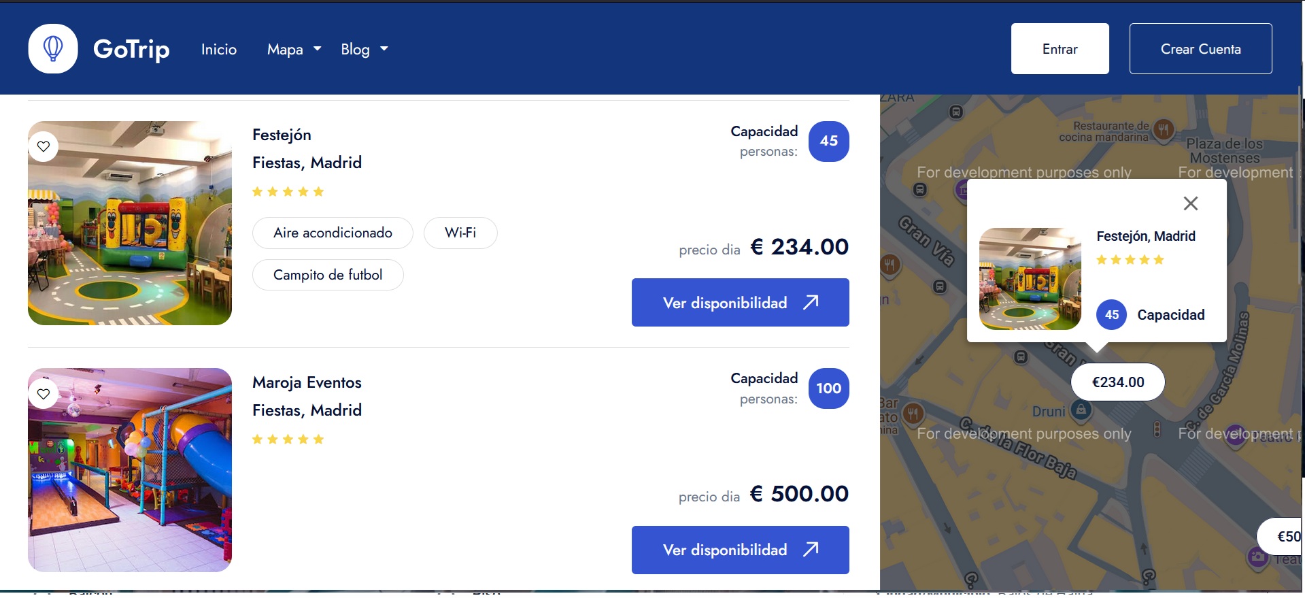Click the Entrar button

pyautogui.click(x=1060, y=49)
